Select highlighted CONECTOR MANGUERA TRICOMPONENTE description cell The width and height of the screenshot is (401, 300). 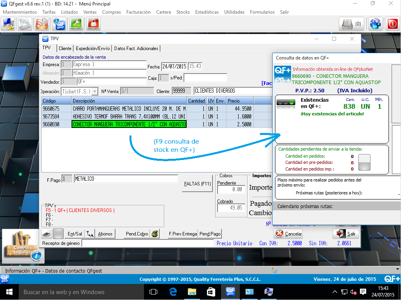pos(129,124)
